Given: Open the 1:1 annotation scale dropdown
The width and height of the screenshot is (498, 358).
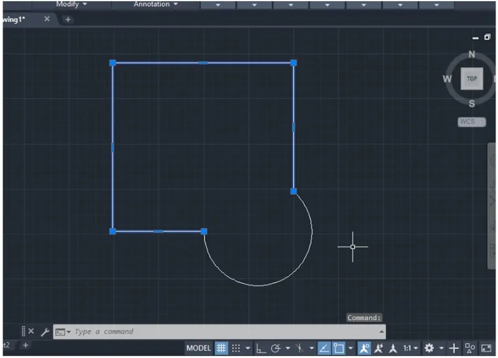Looking at the screenshot, I should 410,349.
